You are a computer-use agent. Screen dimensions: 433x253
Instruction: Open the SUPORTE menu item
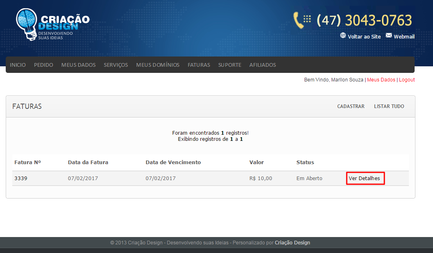pyautogui.click(x=230, y=65)
